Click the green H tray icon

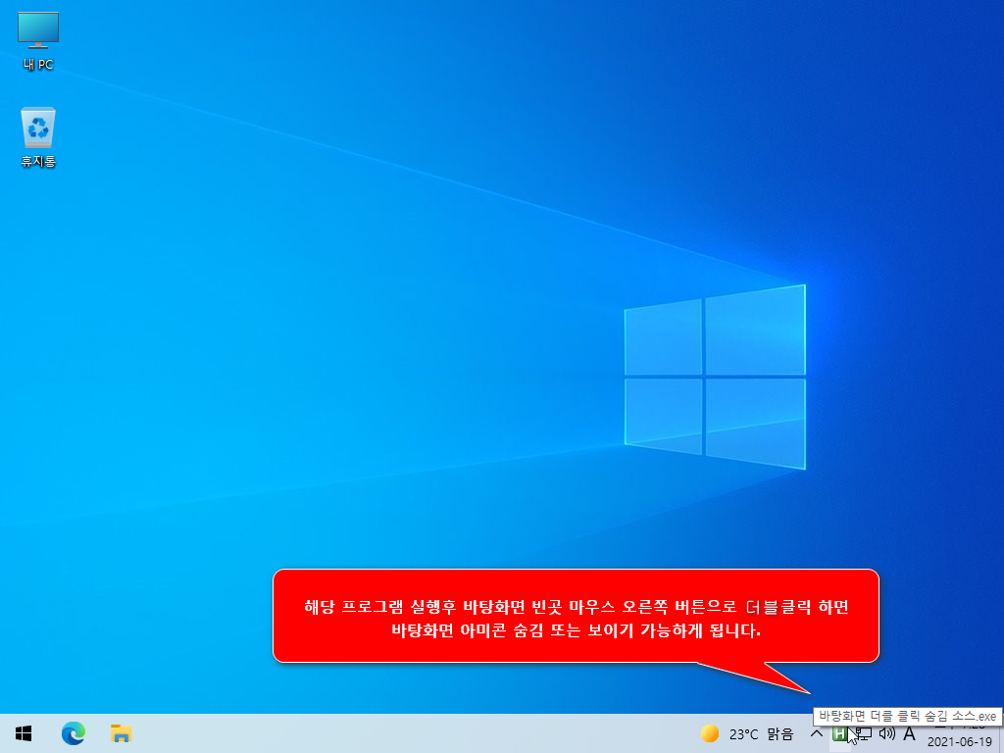[x=839, y=733]
